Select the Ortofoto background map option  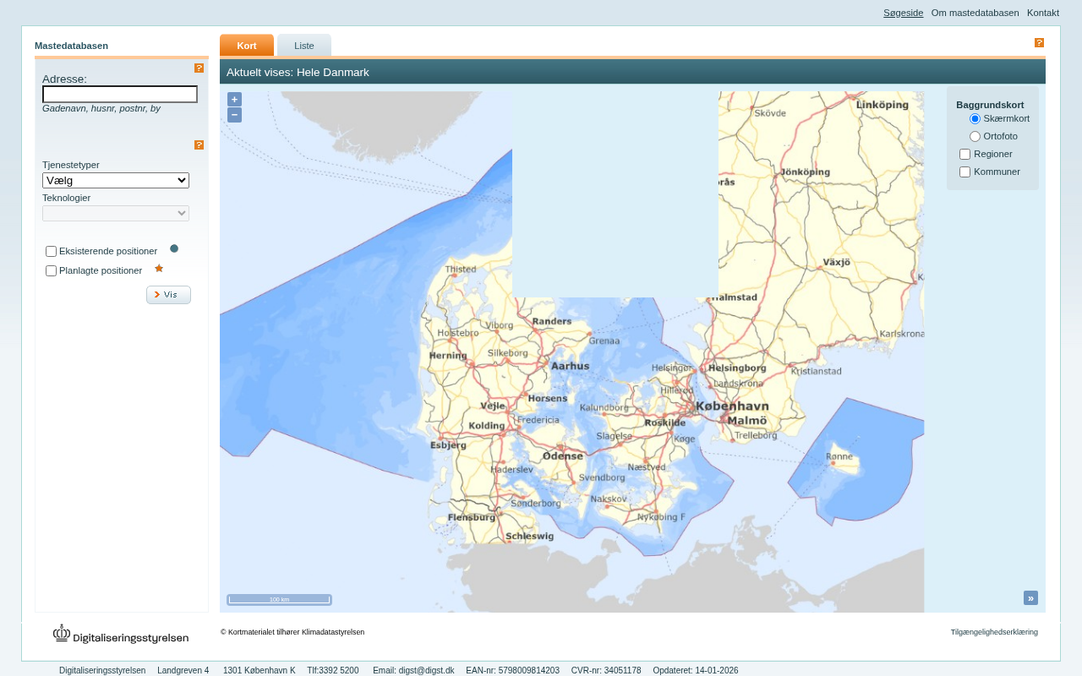click(x=975, y=137)
